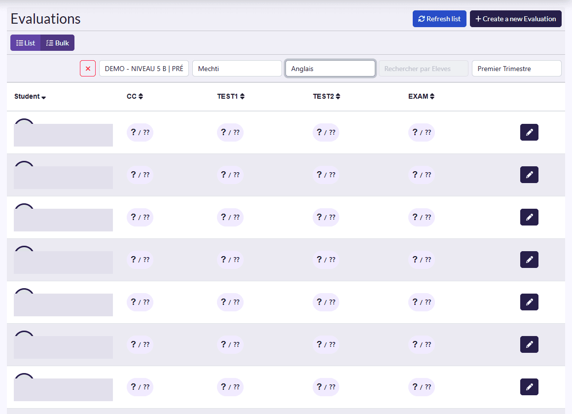Edit the seventh student row's scores
572x414 pixels.
(529, 387)
